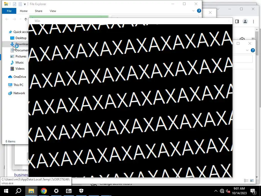Open the notification center icon
The image size is (261, 196).
[x=253, y=191]
